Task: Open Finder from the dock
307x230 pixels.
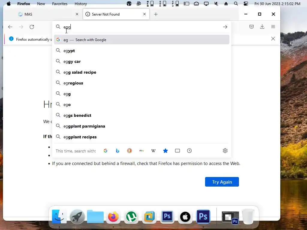Action: pyautogui.click(x=59, y=217)
